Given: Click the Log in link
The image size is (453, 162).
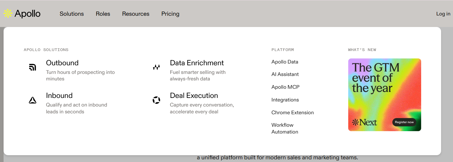Looking at the screenshot, I should tap(443, 14).
